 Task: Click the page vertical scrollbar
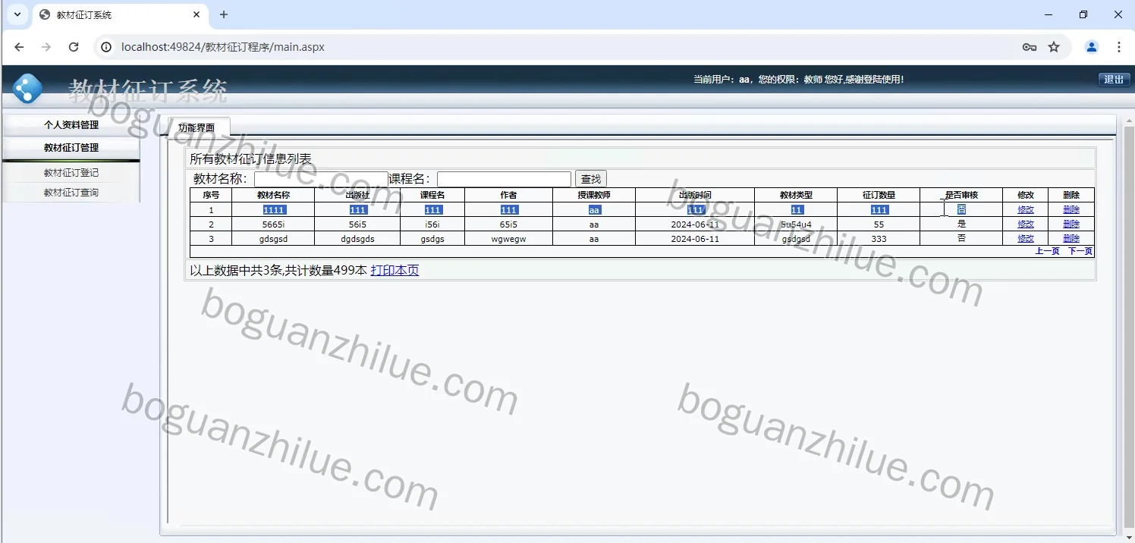pyautogui.click(x=1129, y=326)
